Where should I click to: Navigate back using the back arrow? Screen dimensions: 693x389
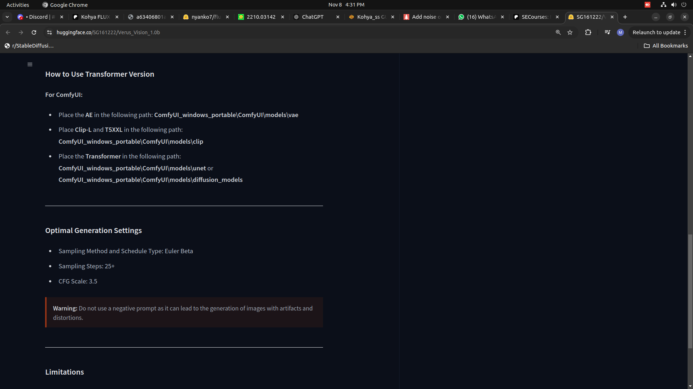click(x=8, y=32)
